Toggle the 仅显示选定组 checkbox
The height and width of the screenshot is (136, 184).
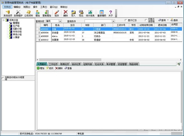[146, 20]
